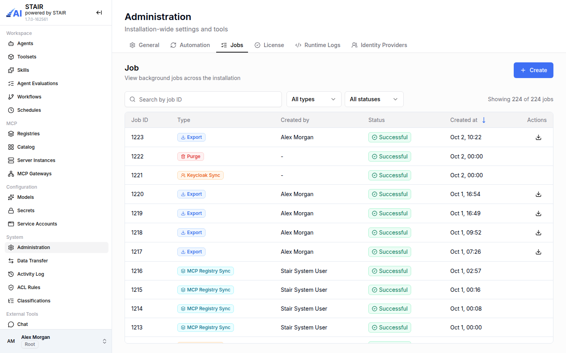Image resolution: width=566 pixels, height=353 pixels.
Task: Open Service Accounts in sidebar
Action: point(57,224)
